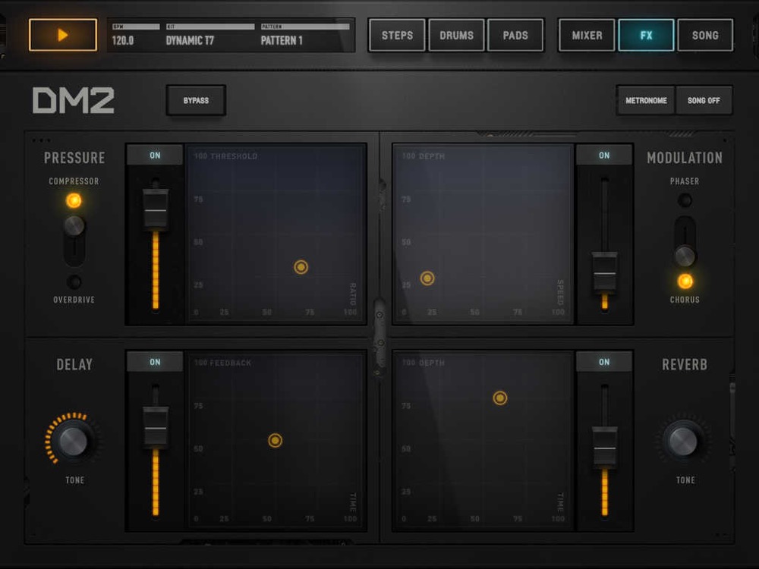Disable the Delay effect ON switch

[155, 362]
